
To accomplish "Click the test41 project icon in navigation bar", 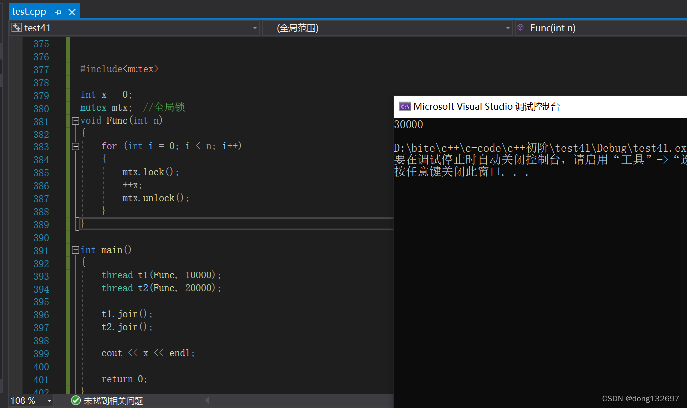I will click(x=17, y=28).
